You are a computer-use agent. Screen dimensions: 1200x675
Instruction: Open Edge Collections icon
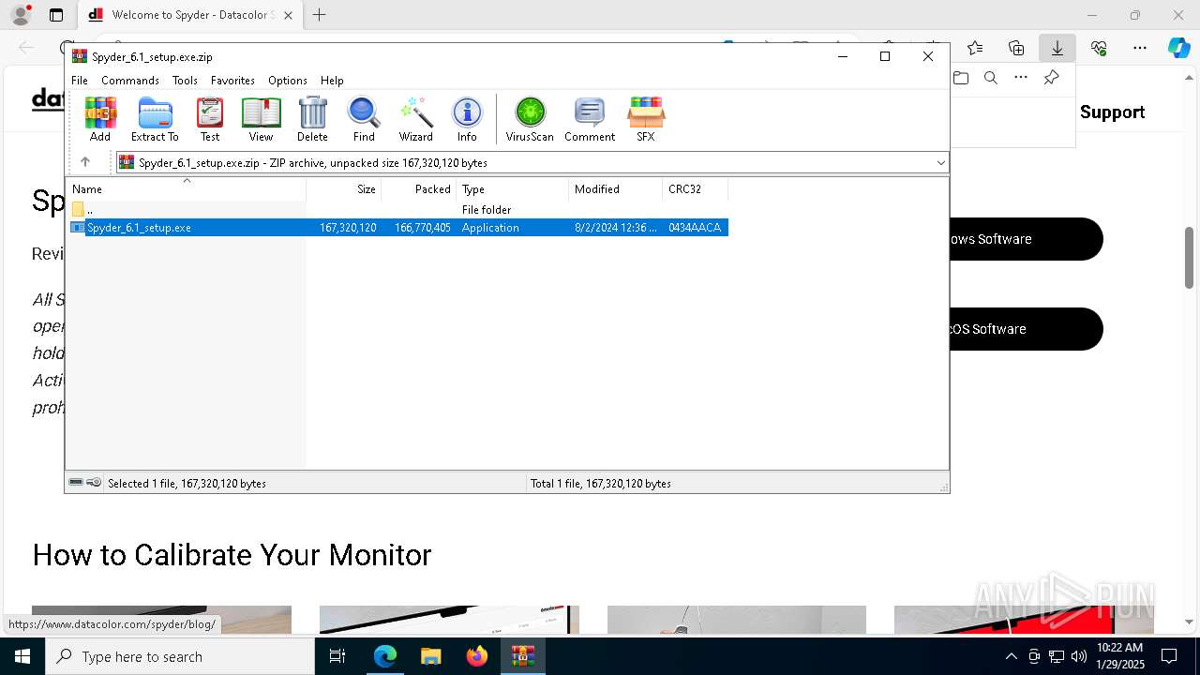pos(1016,48)
